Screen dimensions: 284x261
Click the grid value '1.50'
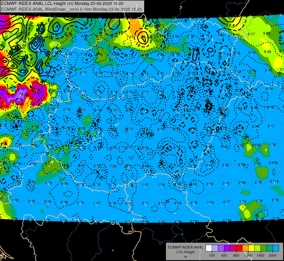point(210,202)
